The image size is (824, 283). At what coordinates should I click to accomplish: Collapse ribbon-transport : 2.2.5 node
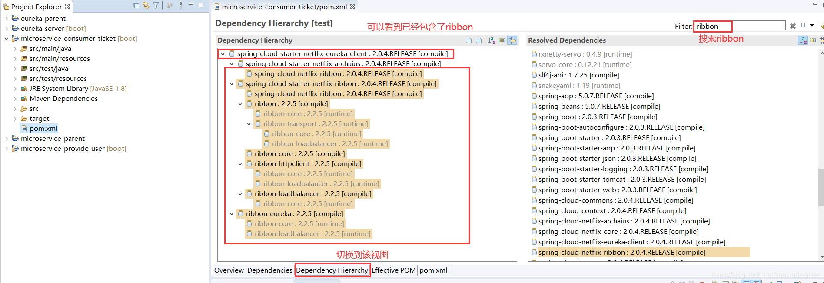point(249,124)
